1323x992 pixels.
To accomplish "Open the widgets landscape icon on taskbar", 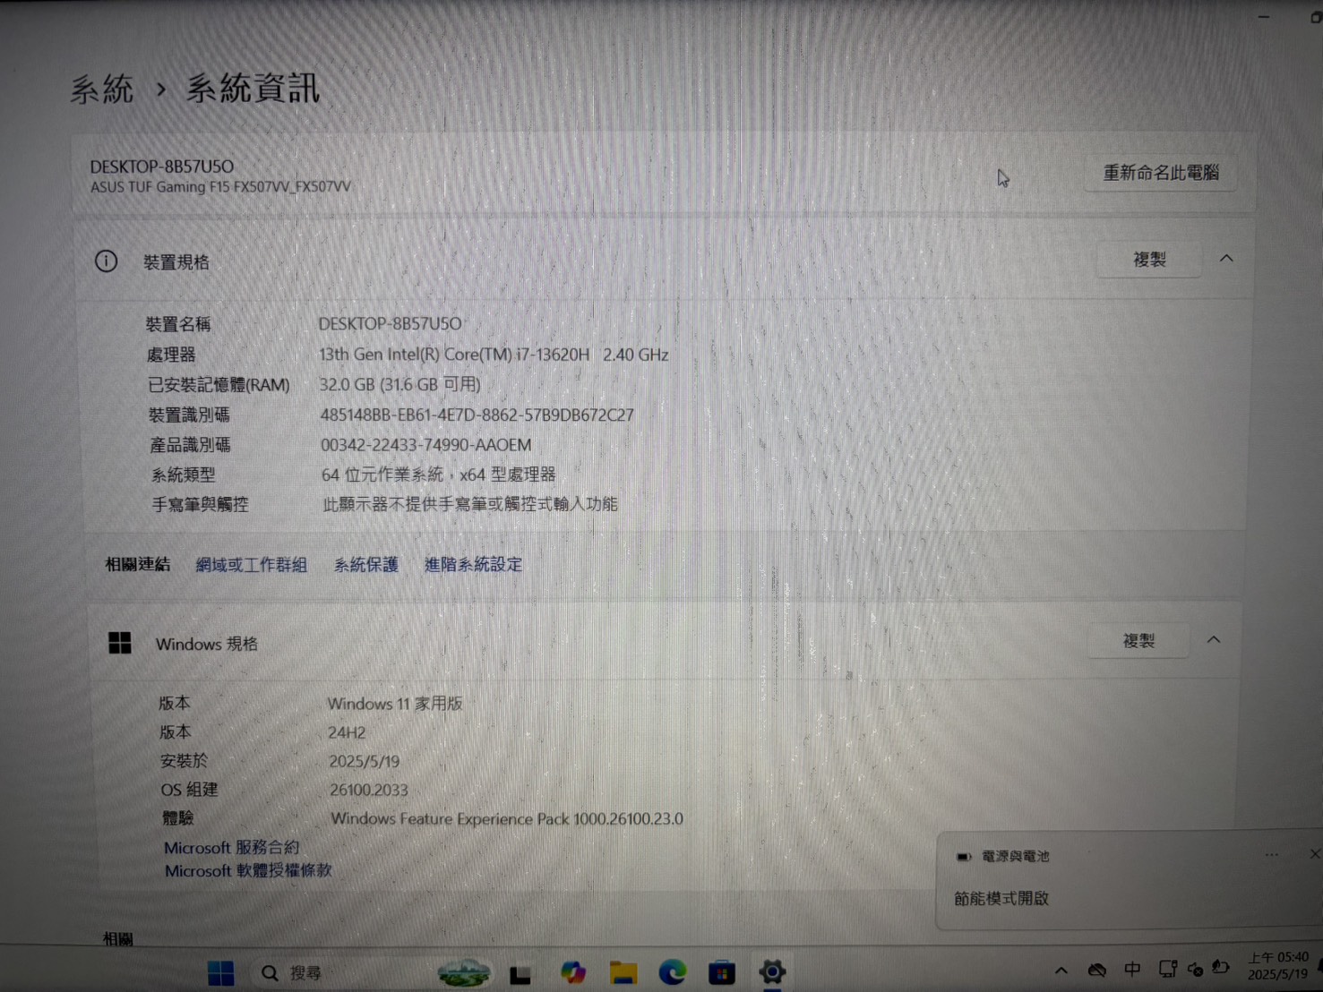I will click(x=463, y=973).
